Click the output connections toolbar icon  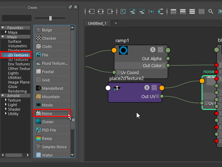[x=110, y=11]
